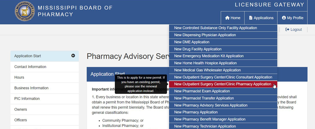Open the My Profile menu
This screenshot has width=315, height=129.
pos(292,18)
